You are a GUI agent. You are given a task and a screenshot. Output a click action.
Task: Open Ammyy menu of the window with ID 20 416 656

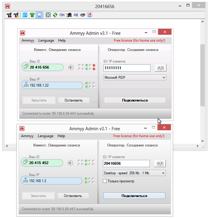coord(28,40)
